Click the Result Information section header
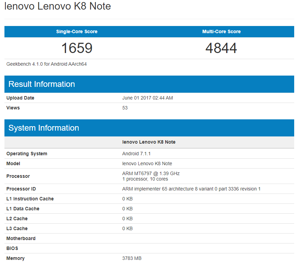 (x=149, y=84)
